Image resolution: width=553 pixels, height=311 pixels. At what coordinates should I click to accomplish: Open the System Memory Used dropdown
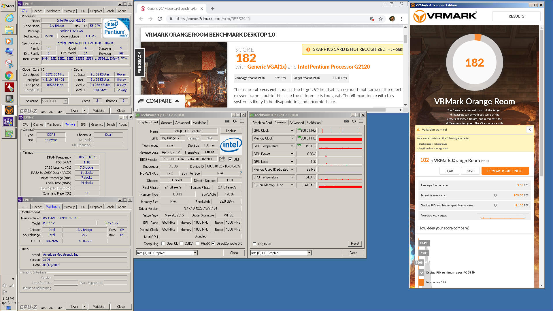pyautogui.click(x=292, y=185)
